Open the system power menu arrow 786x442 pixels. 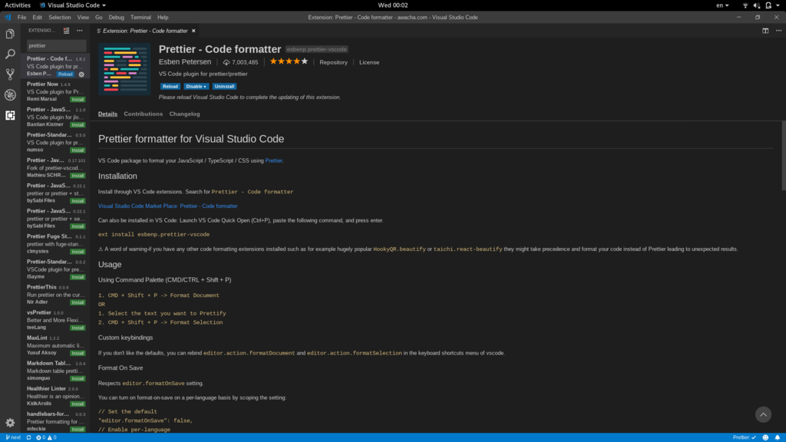point(778,5)
